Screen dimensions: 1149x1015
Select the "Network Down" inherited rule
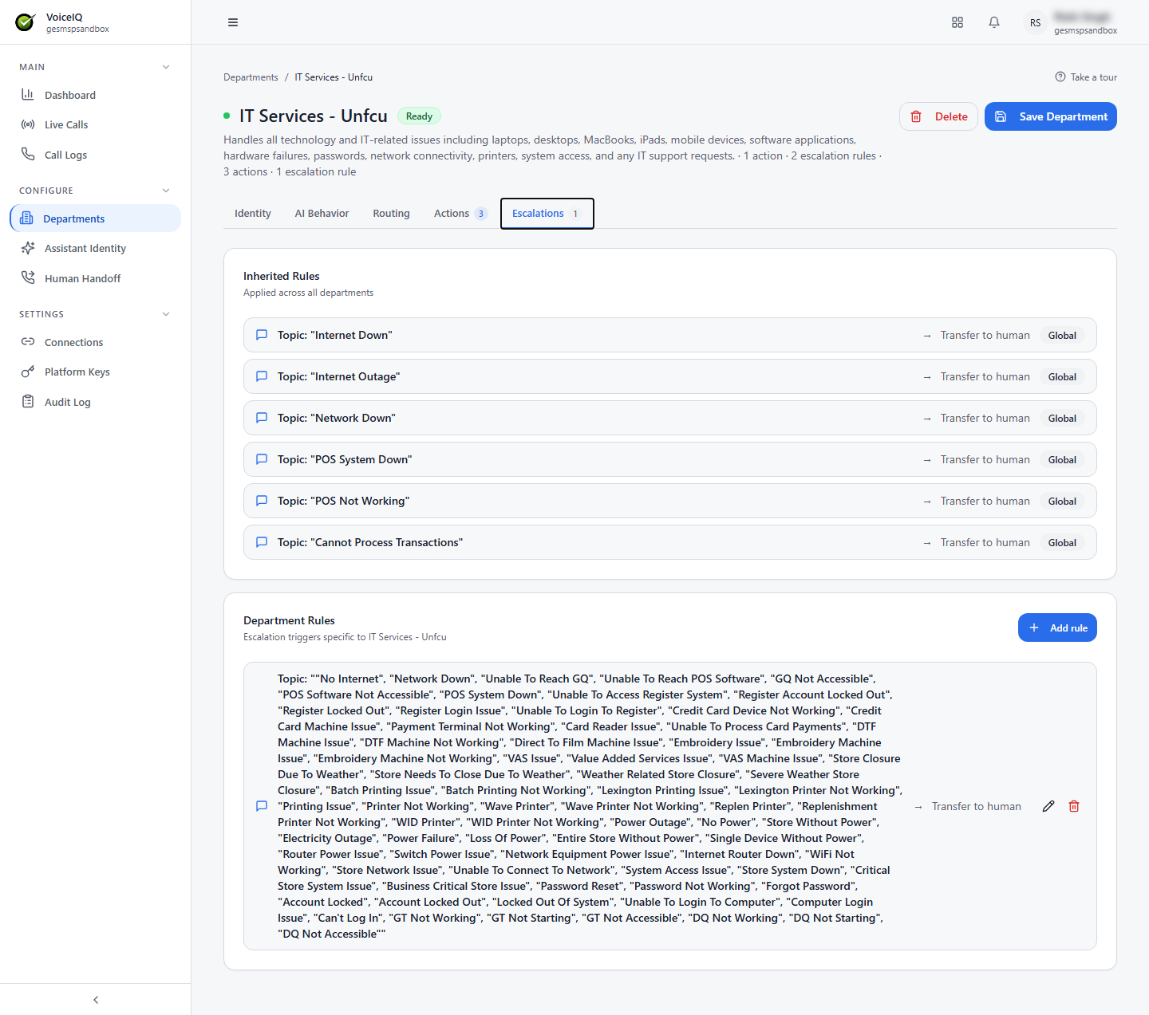[670, 418]
